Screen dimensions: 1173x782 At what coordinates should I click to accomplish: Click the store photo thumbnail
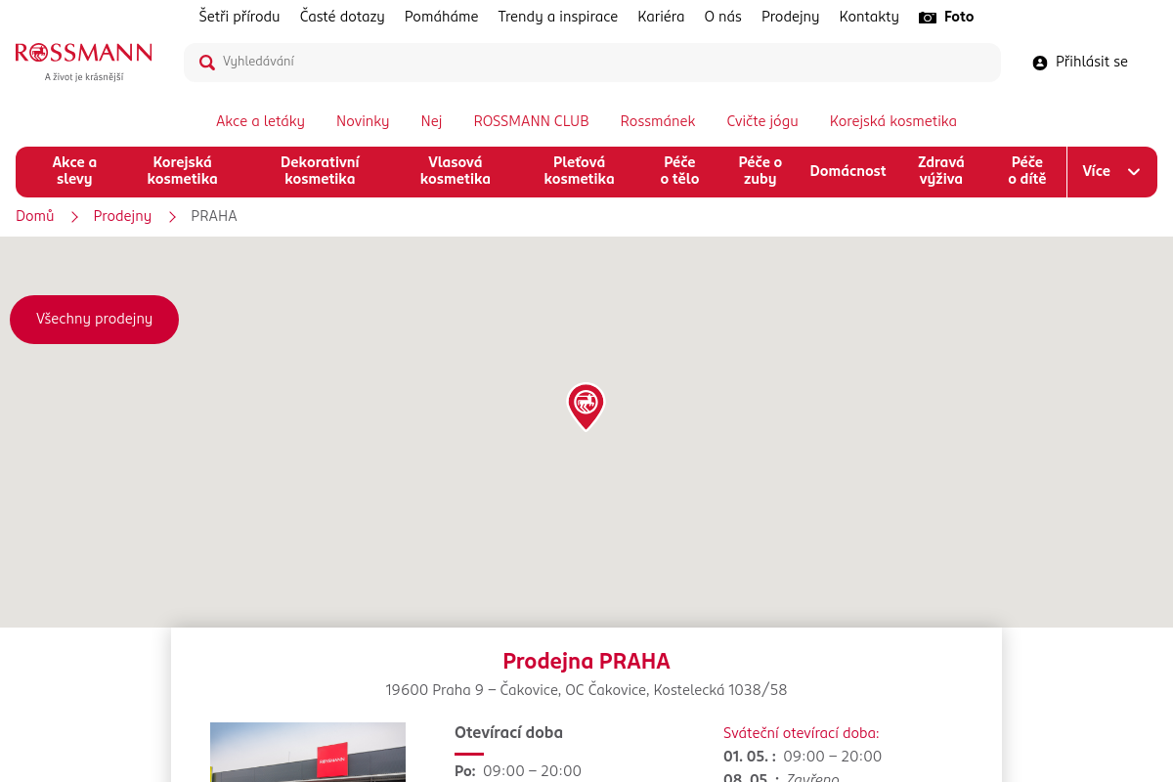coord(308,752)
